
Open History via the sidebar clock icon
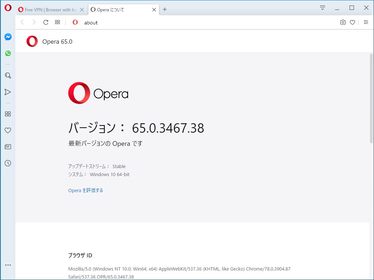(x=8, y=163)
